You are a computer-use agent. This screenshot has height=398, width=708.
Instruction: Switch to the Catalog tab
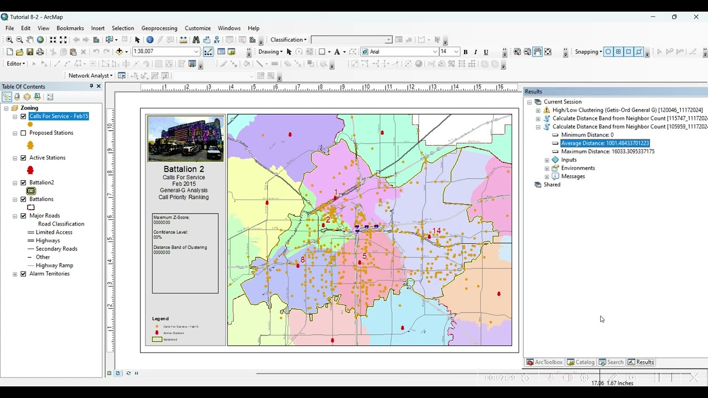click(x=581, y=362)
